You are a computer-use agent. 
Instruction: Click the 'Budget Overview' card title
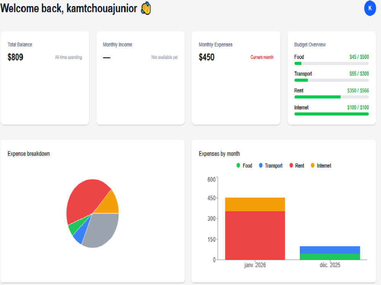(310, 44)
